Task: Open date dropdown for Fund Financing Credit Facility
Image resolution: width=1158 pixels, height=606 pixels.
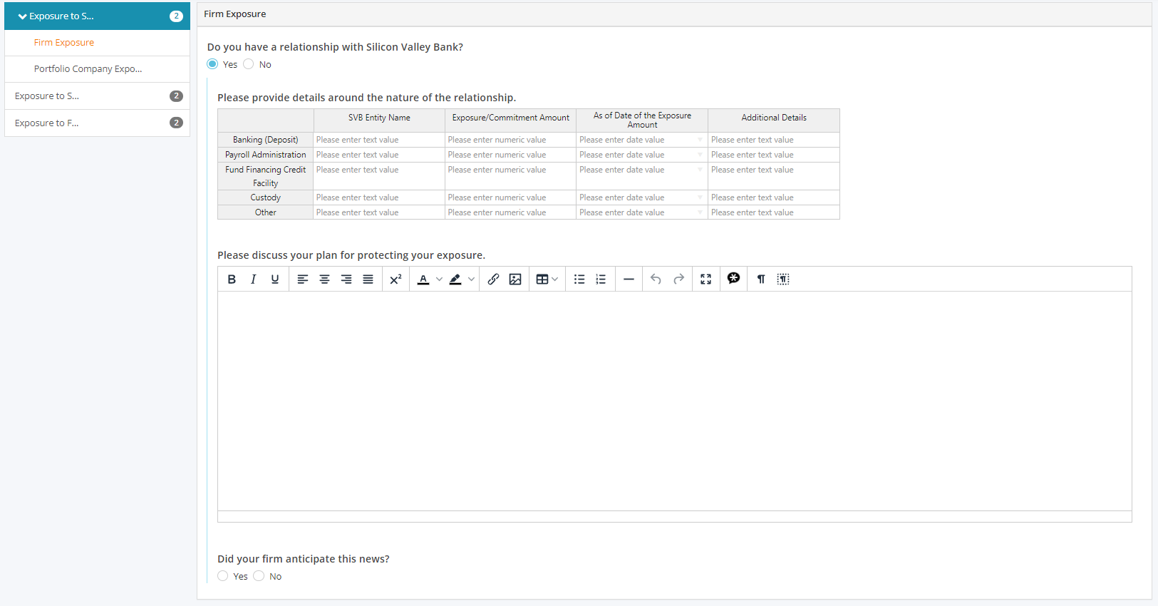Action: [x=700, y=170]
